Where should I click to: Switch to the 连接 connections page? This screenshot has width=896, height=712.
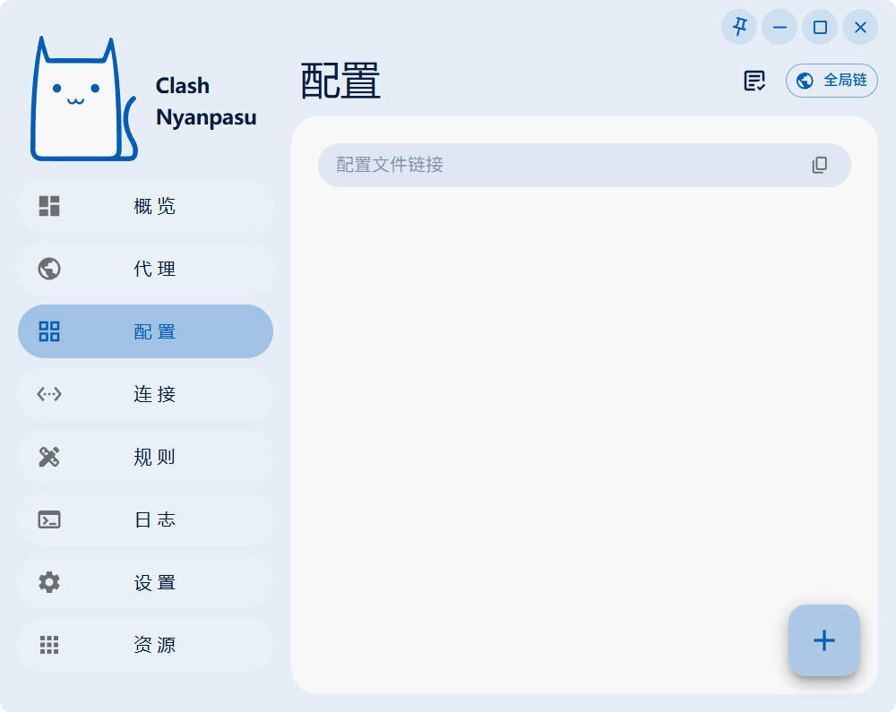pos(145,394)
